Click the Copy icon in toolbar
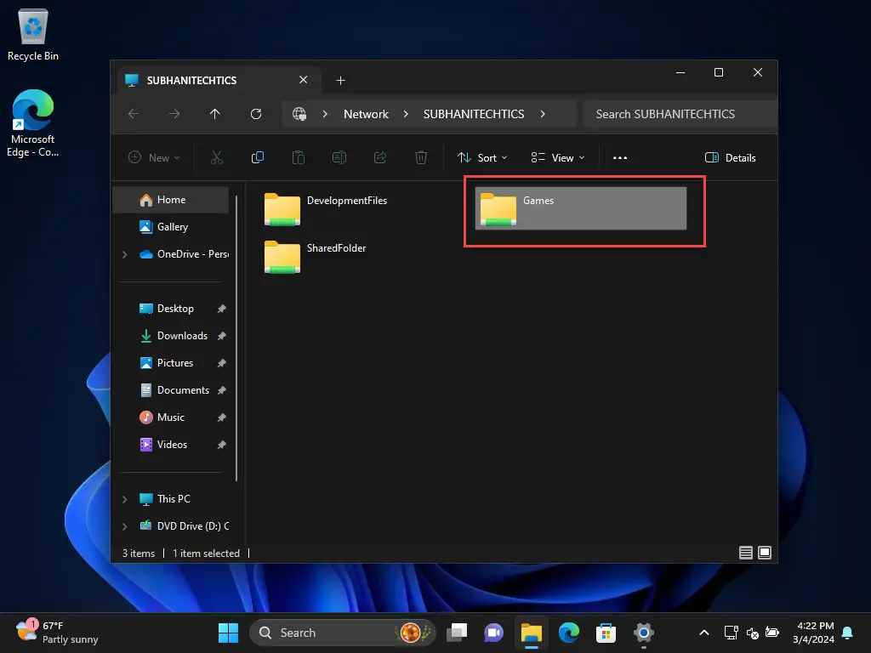 [258, 157]
